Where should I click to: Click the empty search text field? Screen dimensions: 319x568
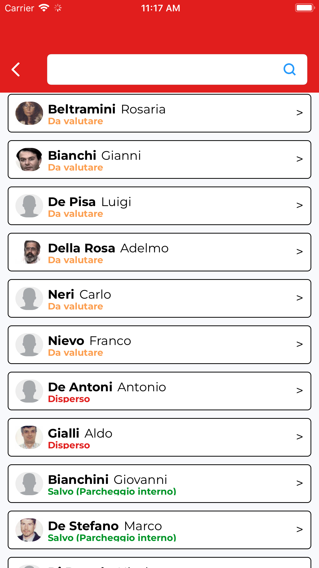[x=162, y=69]
